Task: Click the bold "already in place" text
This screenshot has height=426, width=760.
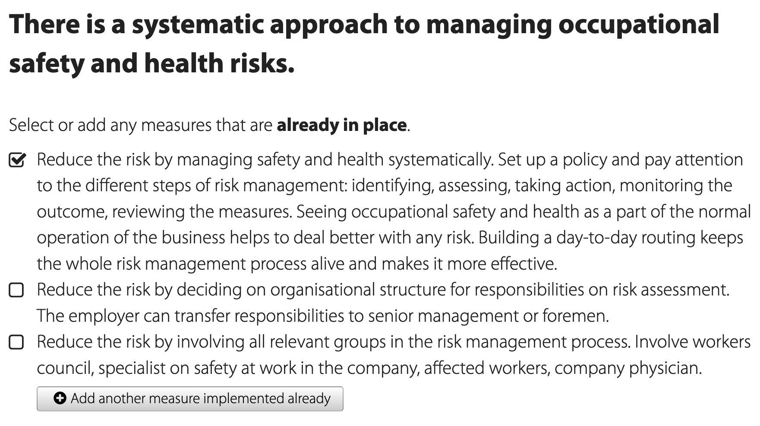Action: point(341,125)
